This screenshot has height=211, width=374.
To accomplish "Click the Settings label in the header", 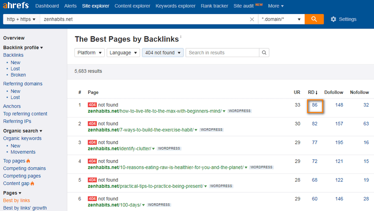I will [347, 19].
